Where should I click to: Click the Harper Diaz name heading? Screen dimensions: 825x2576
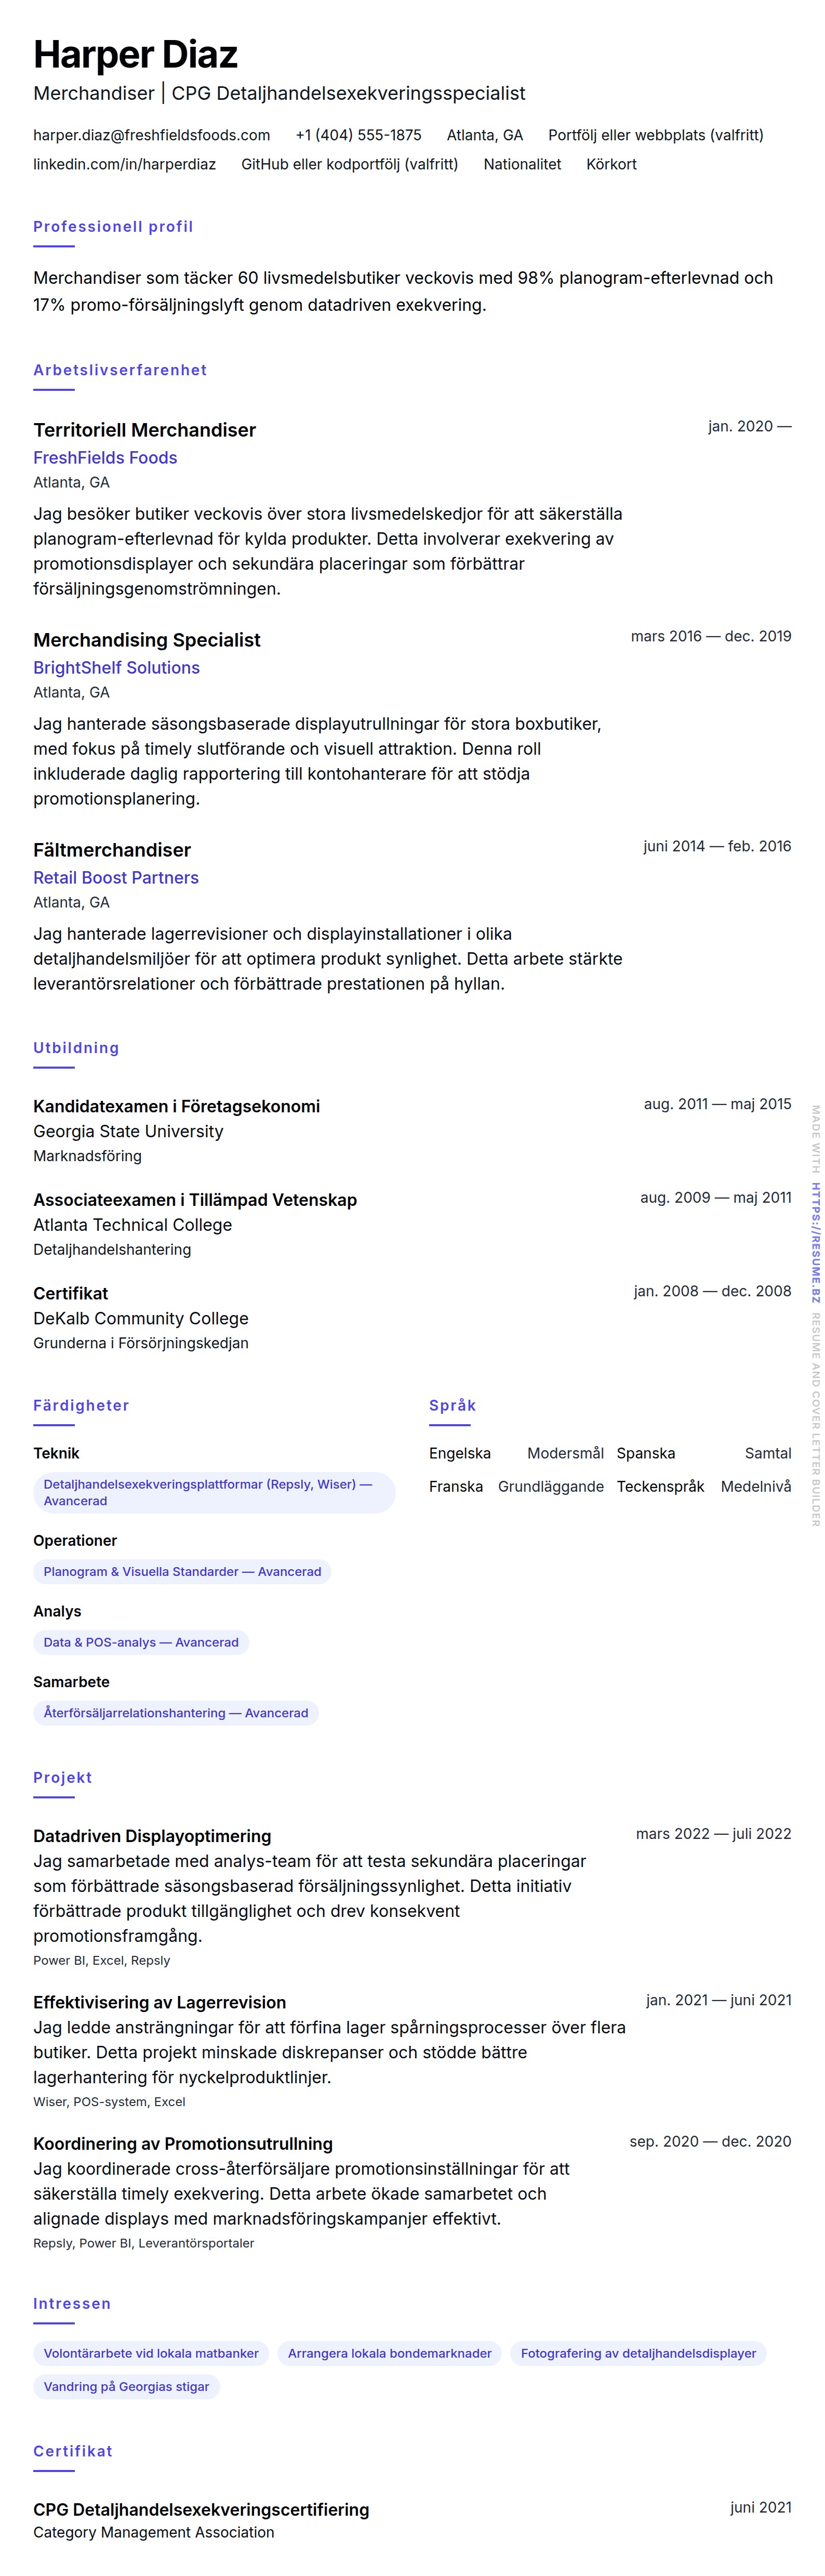(135, 55)
